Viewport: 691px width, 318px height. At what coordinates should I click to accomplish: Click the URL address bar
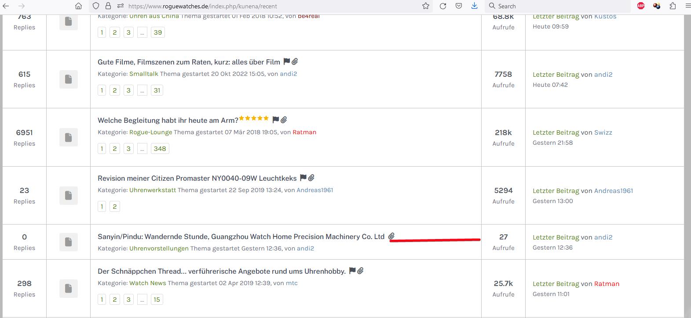(x=264, y=6)
